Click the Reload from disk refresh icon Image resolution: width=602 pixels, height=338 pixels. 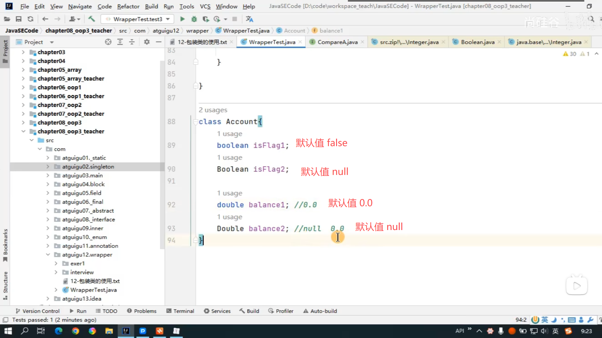(x=30, y=19)
